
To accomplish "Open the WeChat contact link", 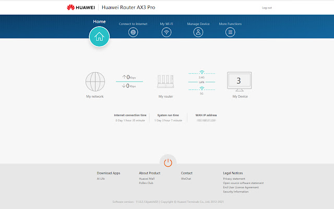I will click(x=186, y=179).
